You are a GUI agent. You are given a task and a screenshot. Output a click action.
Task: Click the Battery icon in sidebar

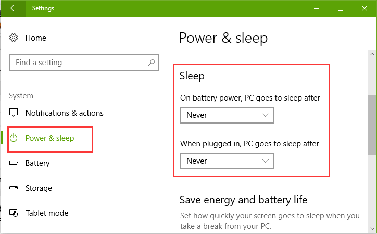[15, 163]
